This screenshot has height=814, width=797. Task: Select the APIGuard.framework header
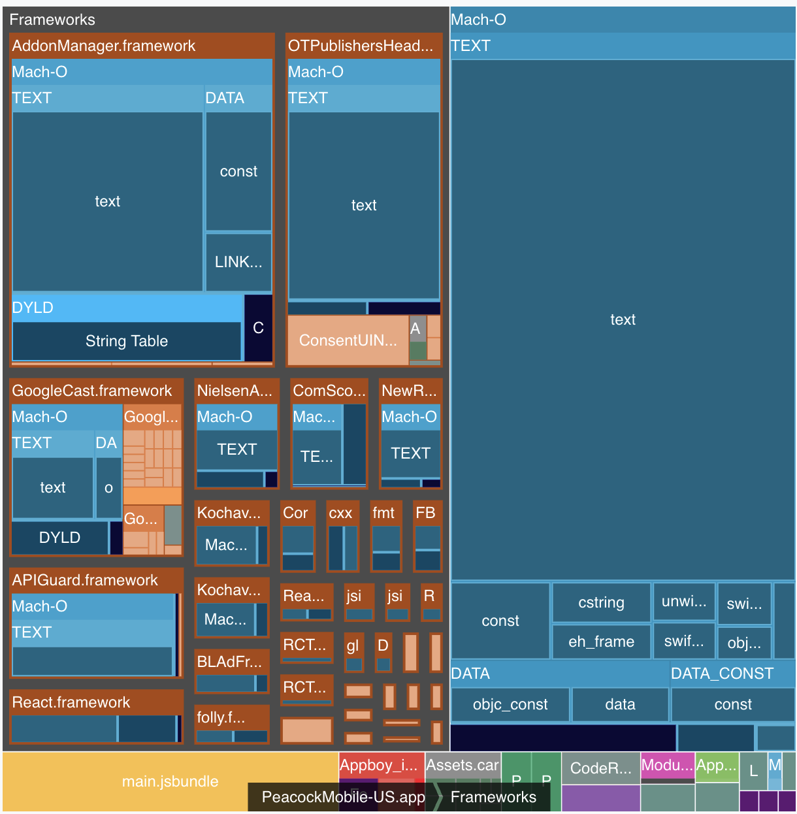[x=85, y=580]
